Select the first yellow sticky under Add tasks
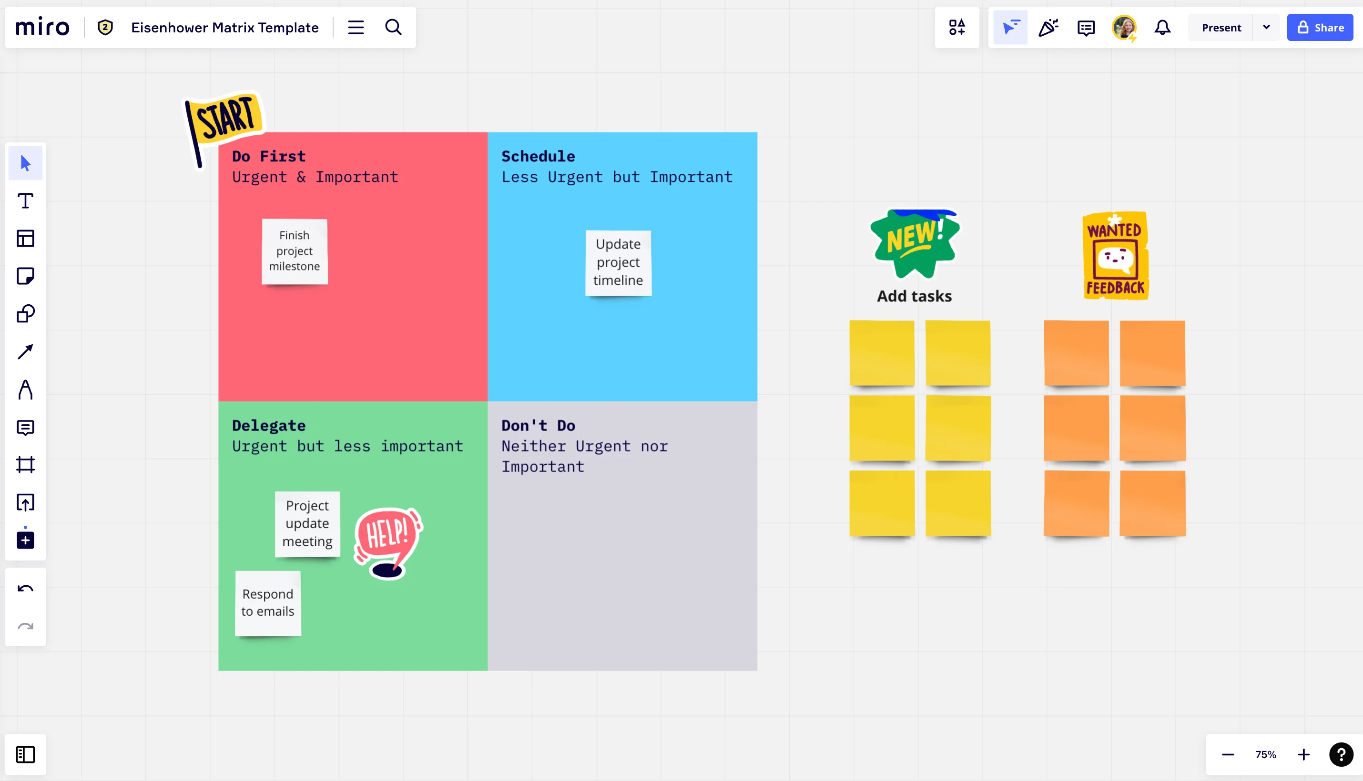 882,352
